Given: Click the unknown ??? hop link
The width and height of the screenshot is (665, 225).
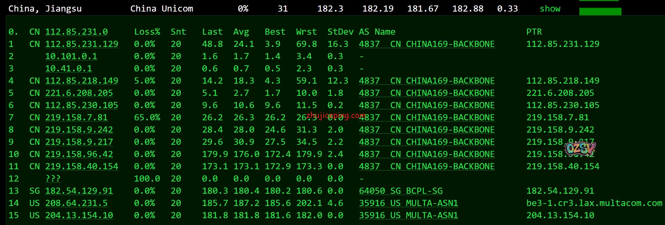Looking at the screenshot, I should tap(53, 179).
